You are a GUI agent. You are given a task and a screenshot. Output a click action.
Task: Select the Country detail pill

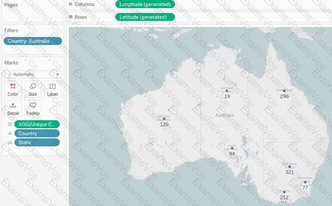[x=37, y=134]
